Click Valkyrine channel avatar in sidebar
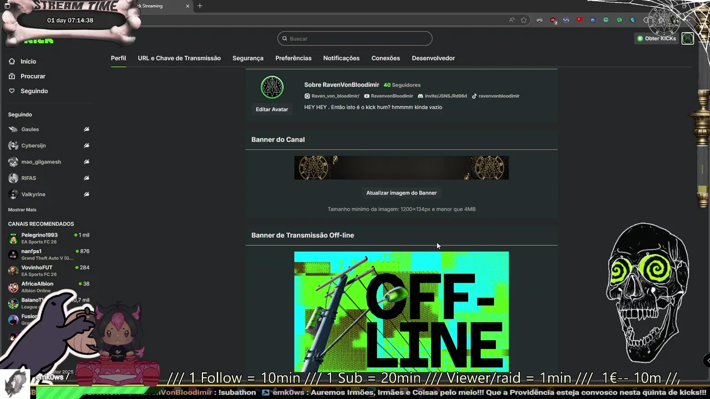The image size is (710, 399). pyautogui.click(x=13, y=195)
